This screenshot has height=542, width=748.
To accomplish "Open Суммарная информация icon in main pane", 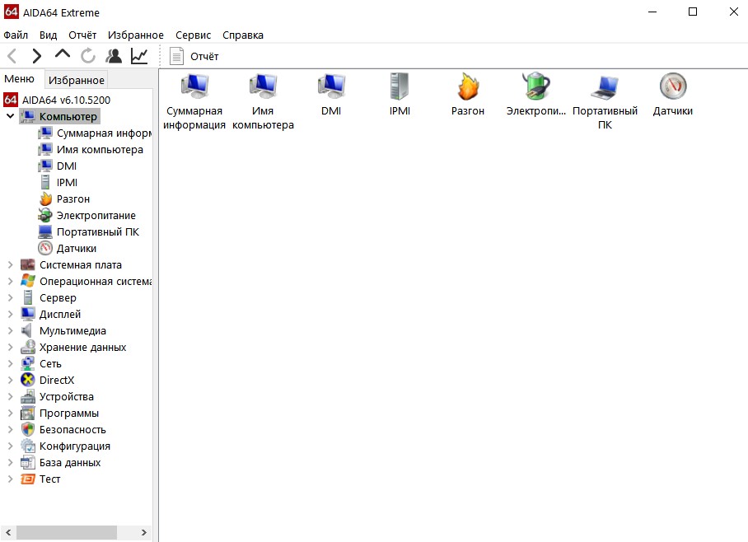I will tap(194, 86).
